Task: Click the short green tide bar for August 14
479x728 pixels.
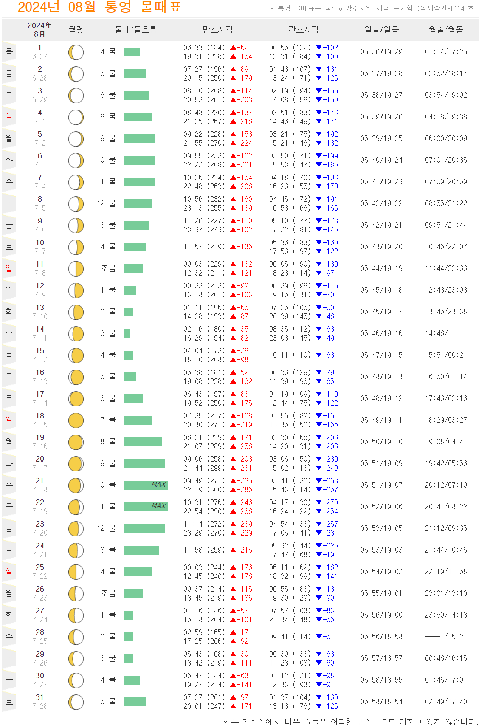Action: click(x=127, y=333)
